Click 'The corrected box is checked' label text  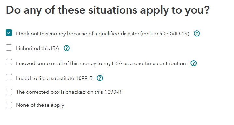[68, 92]
